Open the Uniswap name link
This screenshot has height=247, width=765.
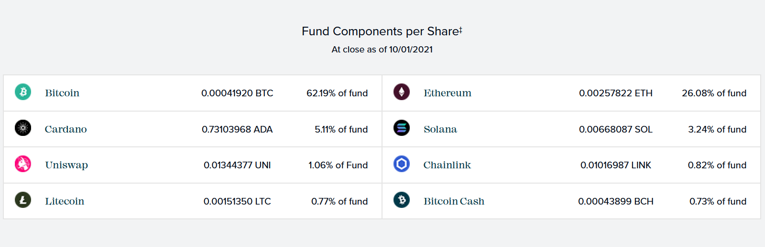(66, 165)
